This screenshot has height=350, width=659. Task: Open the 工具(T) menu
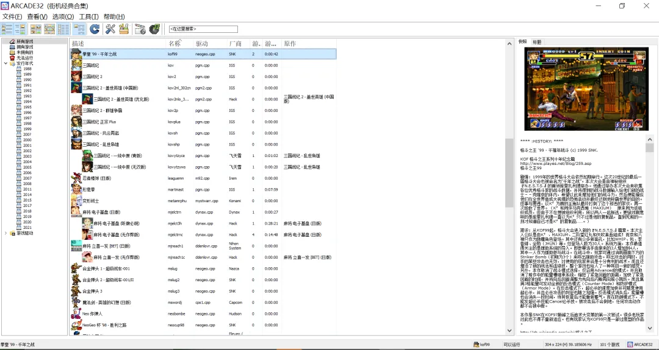[88, 16]
